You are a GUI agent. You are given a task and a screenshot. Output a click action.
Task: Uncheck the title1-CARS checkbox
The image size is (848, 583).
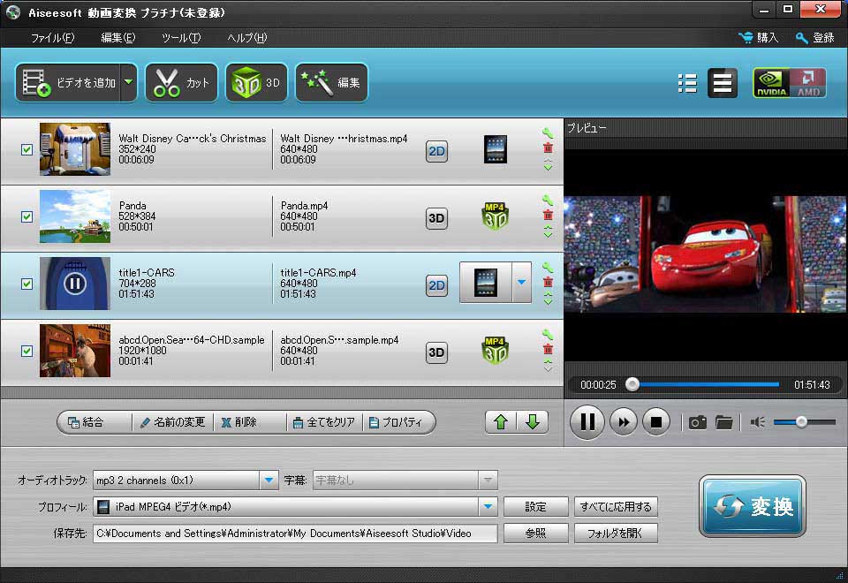(x=26, y=284)
